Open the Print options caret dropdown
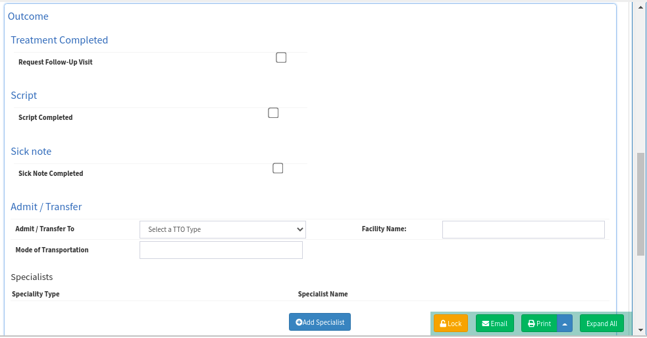Viewport: 647px width, 338px height. tap(565, 324)
